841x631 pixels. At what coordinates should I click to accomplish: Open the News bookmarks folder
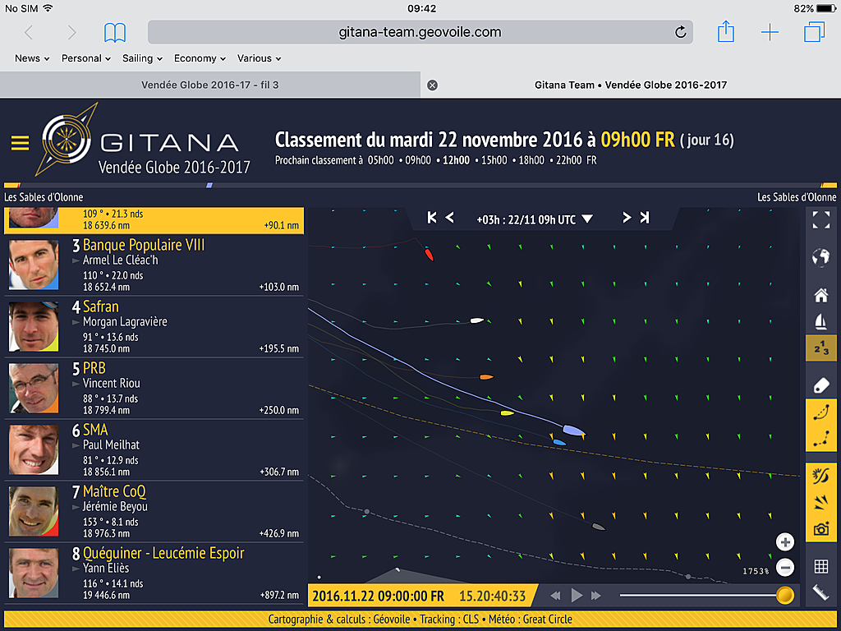(x=32, y=58)
